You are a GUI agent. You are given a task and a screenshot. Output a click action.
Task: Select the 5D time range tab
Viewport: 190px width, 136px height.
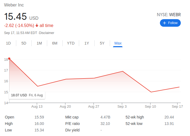[x=24, y=43]
